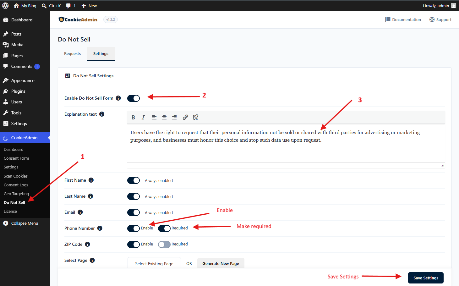The height and width of the screenshot is (286, 459).
Task: Collapse the WordPress admin menu
Action: 21,223
